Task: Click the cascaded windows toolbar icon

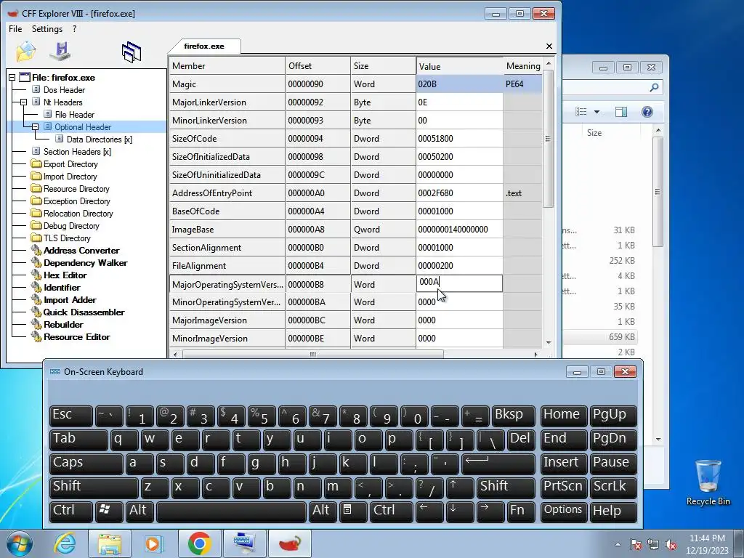Action: click(132, 52)
